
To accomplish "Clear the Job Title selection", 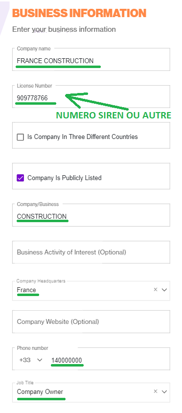I will (x=156, y=391).
